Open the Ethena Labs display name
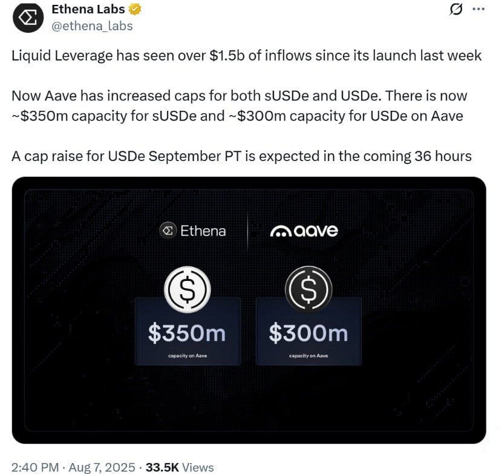The height and width of the screenshot is (474, 499). pos(88,9)
